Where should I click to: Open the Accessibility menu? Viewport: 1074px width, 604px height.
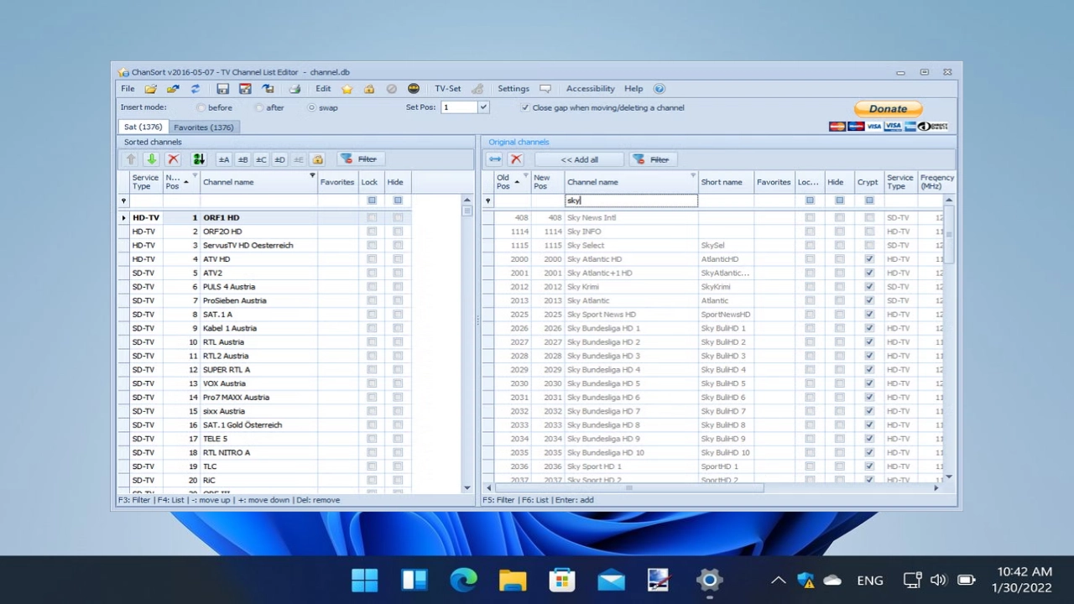click(590, 89)
